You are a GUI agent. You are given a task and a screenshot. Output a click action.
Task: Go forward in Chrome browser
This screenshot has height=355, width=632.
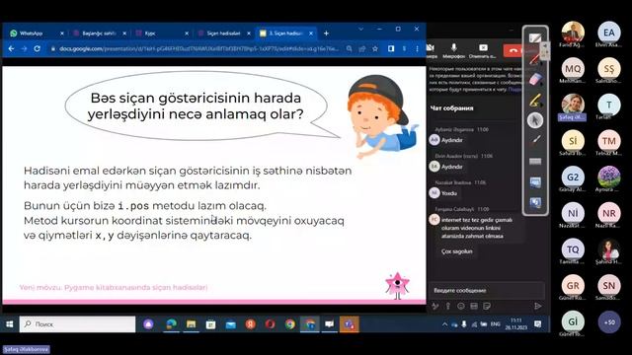coord(24,48)
